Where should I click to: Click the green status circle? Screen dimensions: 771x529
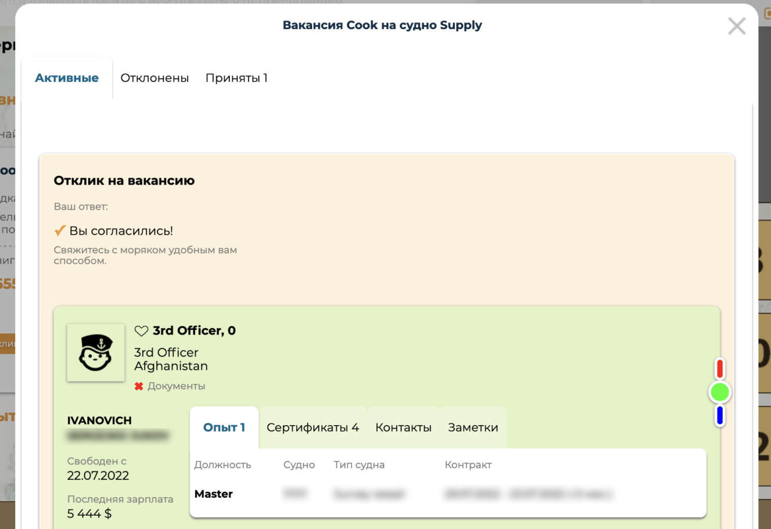pyautogui.click(x=720, y=393)
